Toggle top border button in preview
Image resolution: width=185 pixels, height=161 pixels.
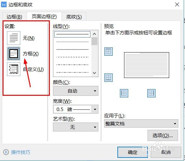(x=109, y=52)
